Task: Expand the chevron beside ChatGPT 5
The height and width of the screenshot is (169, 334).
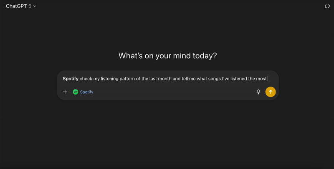Action: point(35,6)
